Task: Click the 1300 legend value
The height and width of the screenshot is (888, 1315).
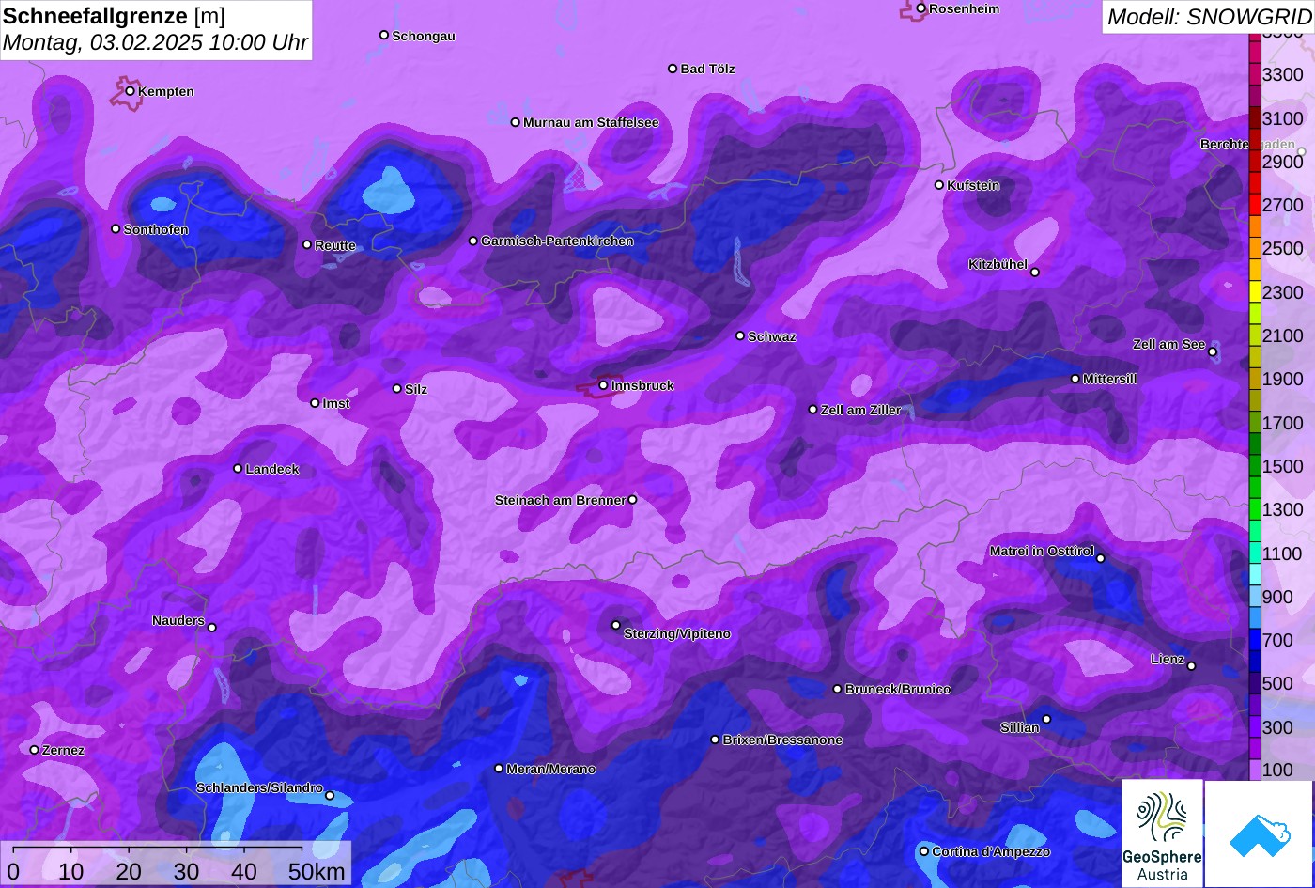Action: pyautogui.click(x=1283, y=509)
